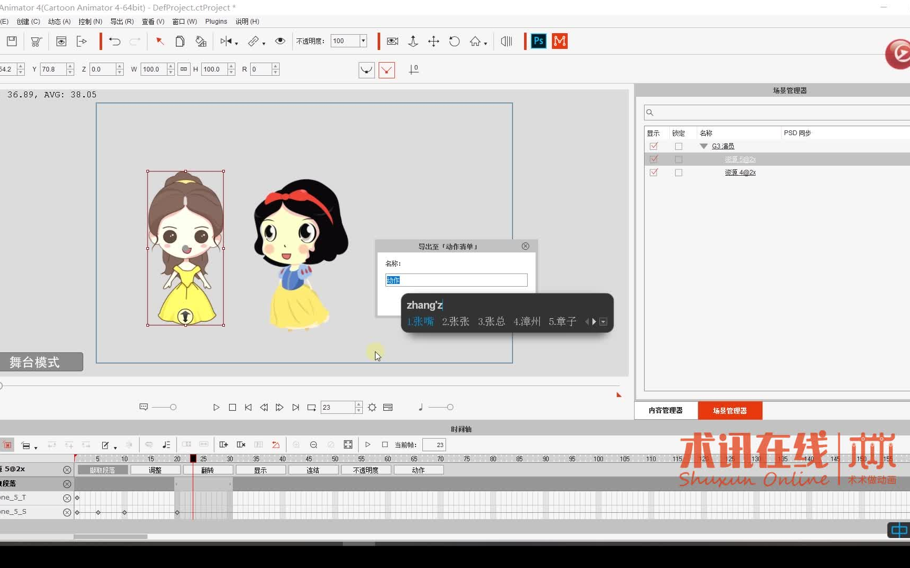910x568 pixels.
Task: Click 动作 track button in timeline
Action: tap(419, 470)
